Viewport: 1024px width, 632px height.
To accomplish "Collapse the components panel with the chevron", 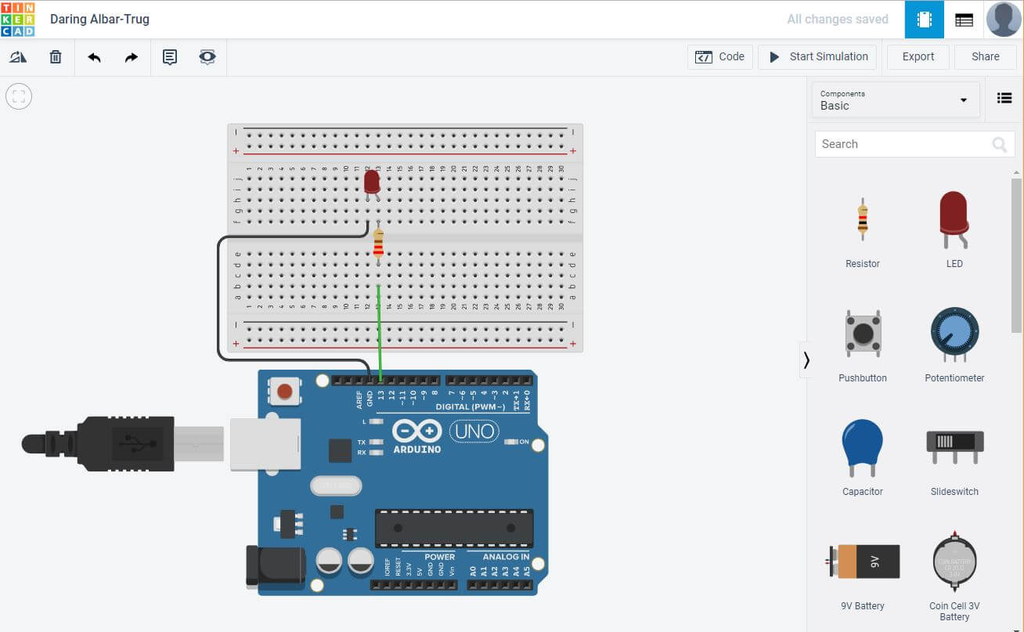I will [x=806, y=359].
